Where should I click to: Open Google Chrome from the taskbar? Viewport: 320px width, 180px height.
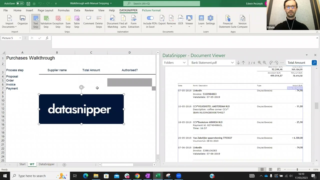coord(137,176)
